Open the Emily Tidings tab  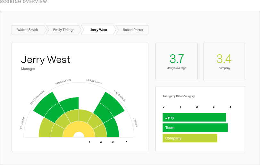64,30
